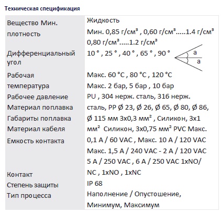Click 'Дифференциальный угол' label
Viewport: 221px width, 212px height.
pos(41,58)
